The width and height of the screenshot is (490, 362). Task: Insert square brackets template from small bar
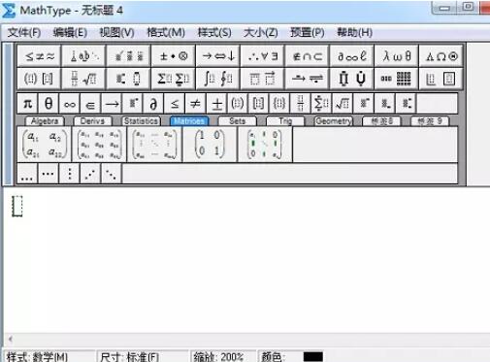(x=258, y=104)
